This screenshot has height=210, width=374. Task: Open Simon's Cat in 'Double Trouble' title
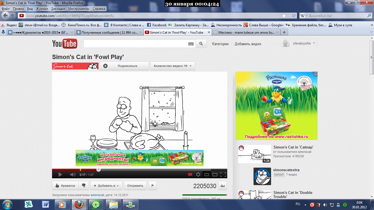pyautogui.click(x=293, y=195)
